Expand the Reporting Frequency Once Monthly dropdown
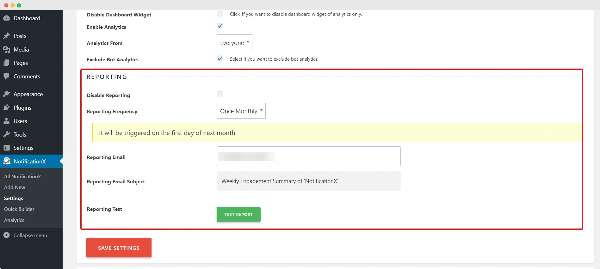Screen dimensions: 600x269 (241, 111)
